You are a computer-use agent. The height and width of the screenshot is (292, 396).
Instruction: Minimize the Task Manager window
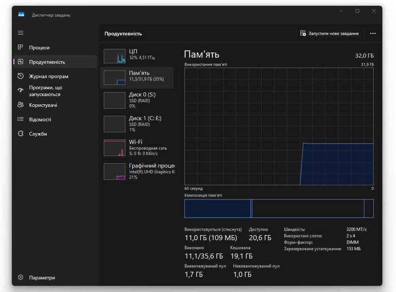pos(341,11)
